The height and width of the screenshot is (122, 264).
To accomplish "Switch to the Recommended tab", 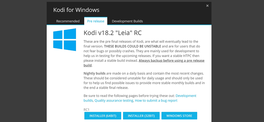I will (x=68, y=21).
